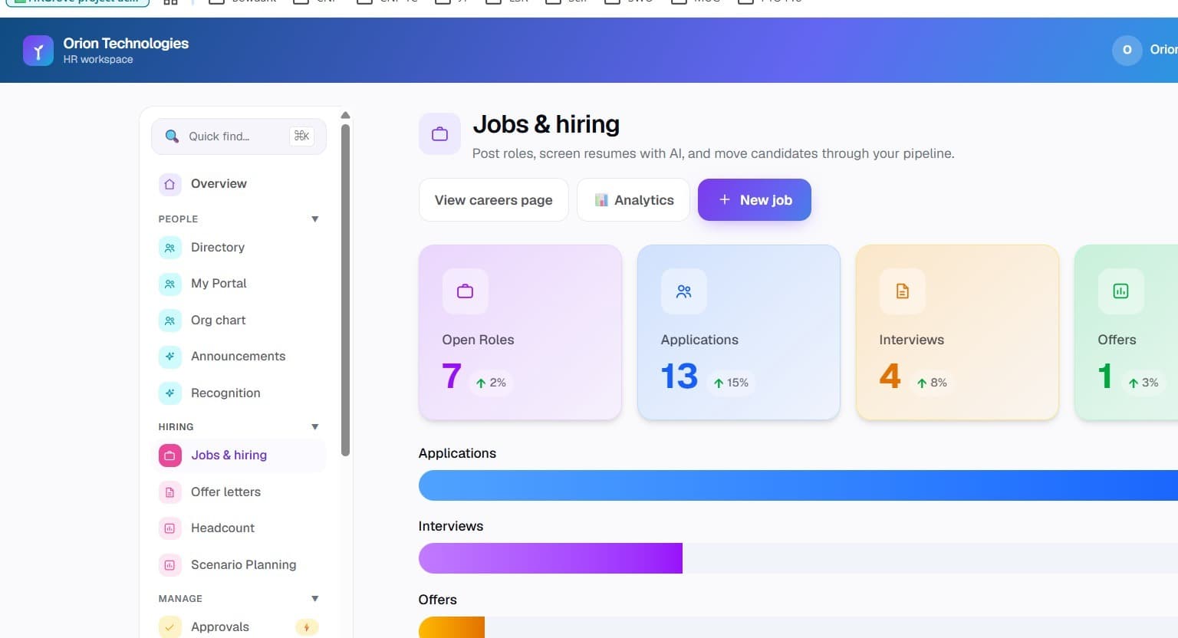Viewport: 1178px width, 638px height.
Task: Click the people icon on Applications card
Action: point(683,291)
